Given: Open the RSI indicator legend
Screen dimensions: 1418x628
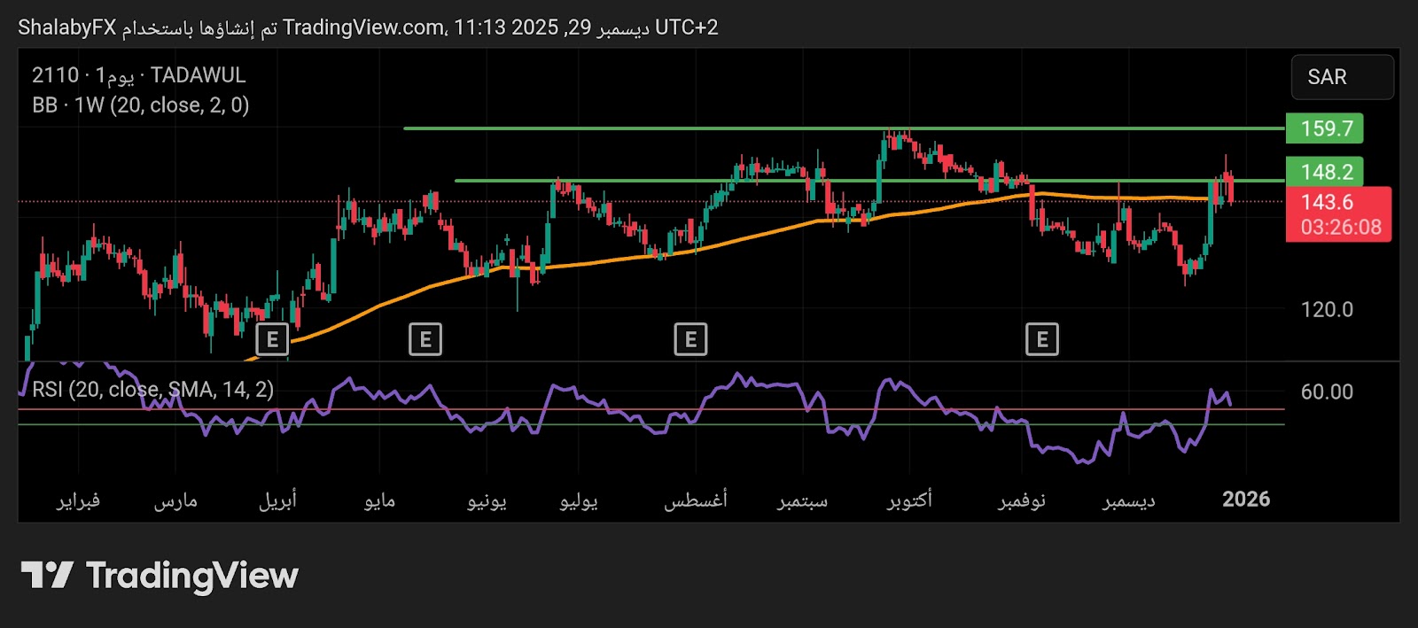Looking at the screenshot, I should [x=152, y=389].
